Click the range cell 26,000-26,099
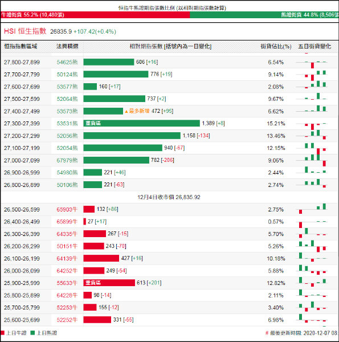 pos(22,271)
